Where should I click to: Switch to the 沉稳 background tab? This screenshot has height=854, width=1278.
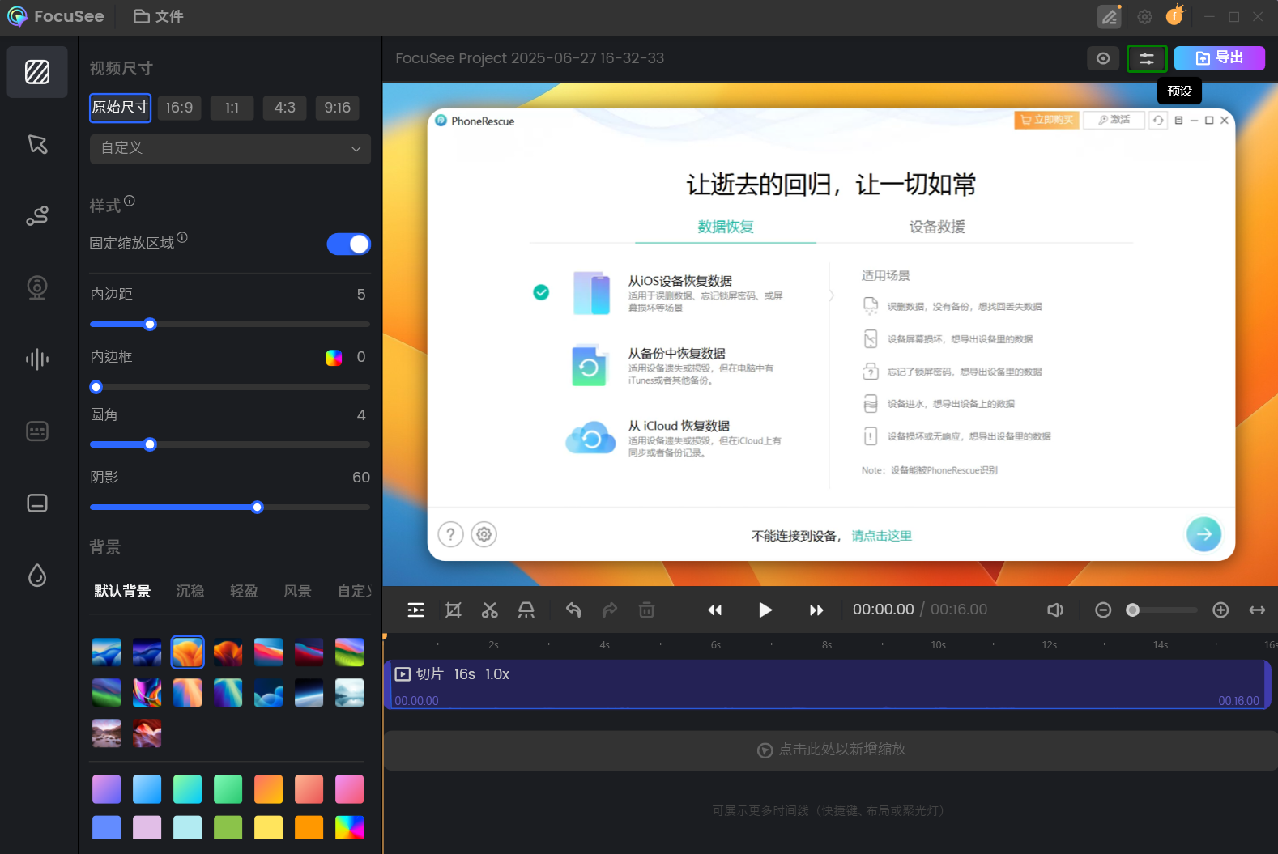[190, 591]
